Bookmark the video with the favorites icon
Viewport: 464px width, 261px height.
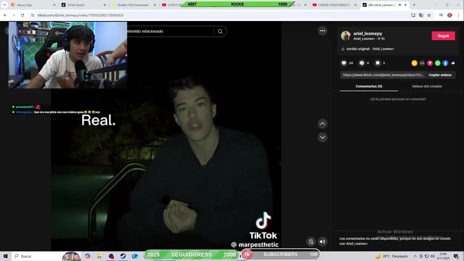tap(377, 63)
